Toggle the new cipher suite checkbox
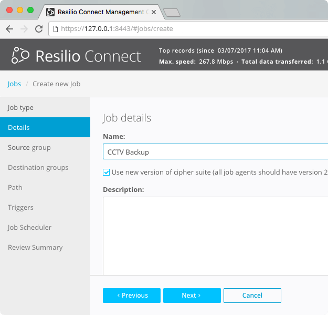The image size is (328, 315). pyautogui.click(x=106, y=172)
